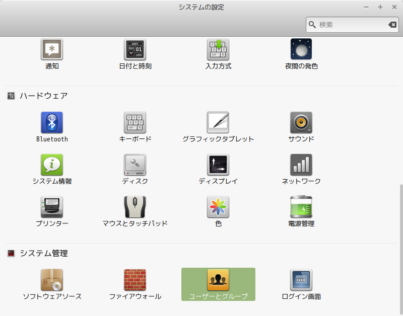Open 電源管理 power management

[301, 211]
